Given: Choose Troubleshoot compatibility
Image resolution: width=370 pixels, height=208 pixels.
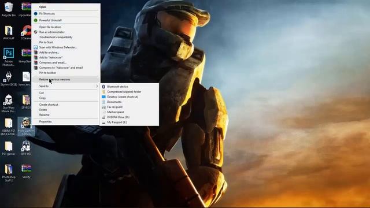Looking at the screenshot, I should [x=65, y=37].
